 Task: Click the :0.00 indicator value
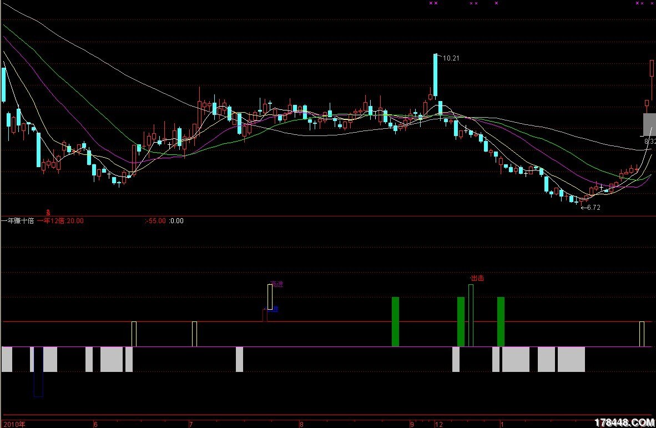point(176,221)
